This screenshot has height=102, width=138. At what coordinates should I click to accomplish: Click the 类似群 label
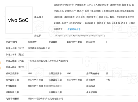(37, 36)
